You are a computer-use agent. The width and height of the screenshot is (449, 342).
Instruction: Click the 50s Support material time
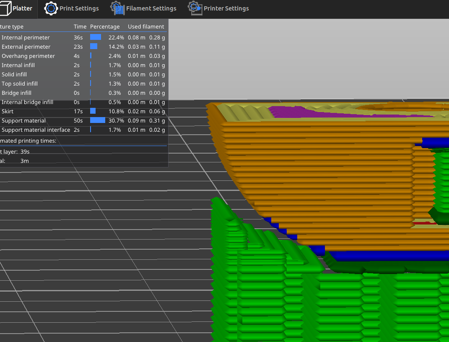click(x=78, y=121)
